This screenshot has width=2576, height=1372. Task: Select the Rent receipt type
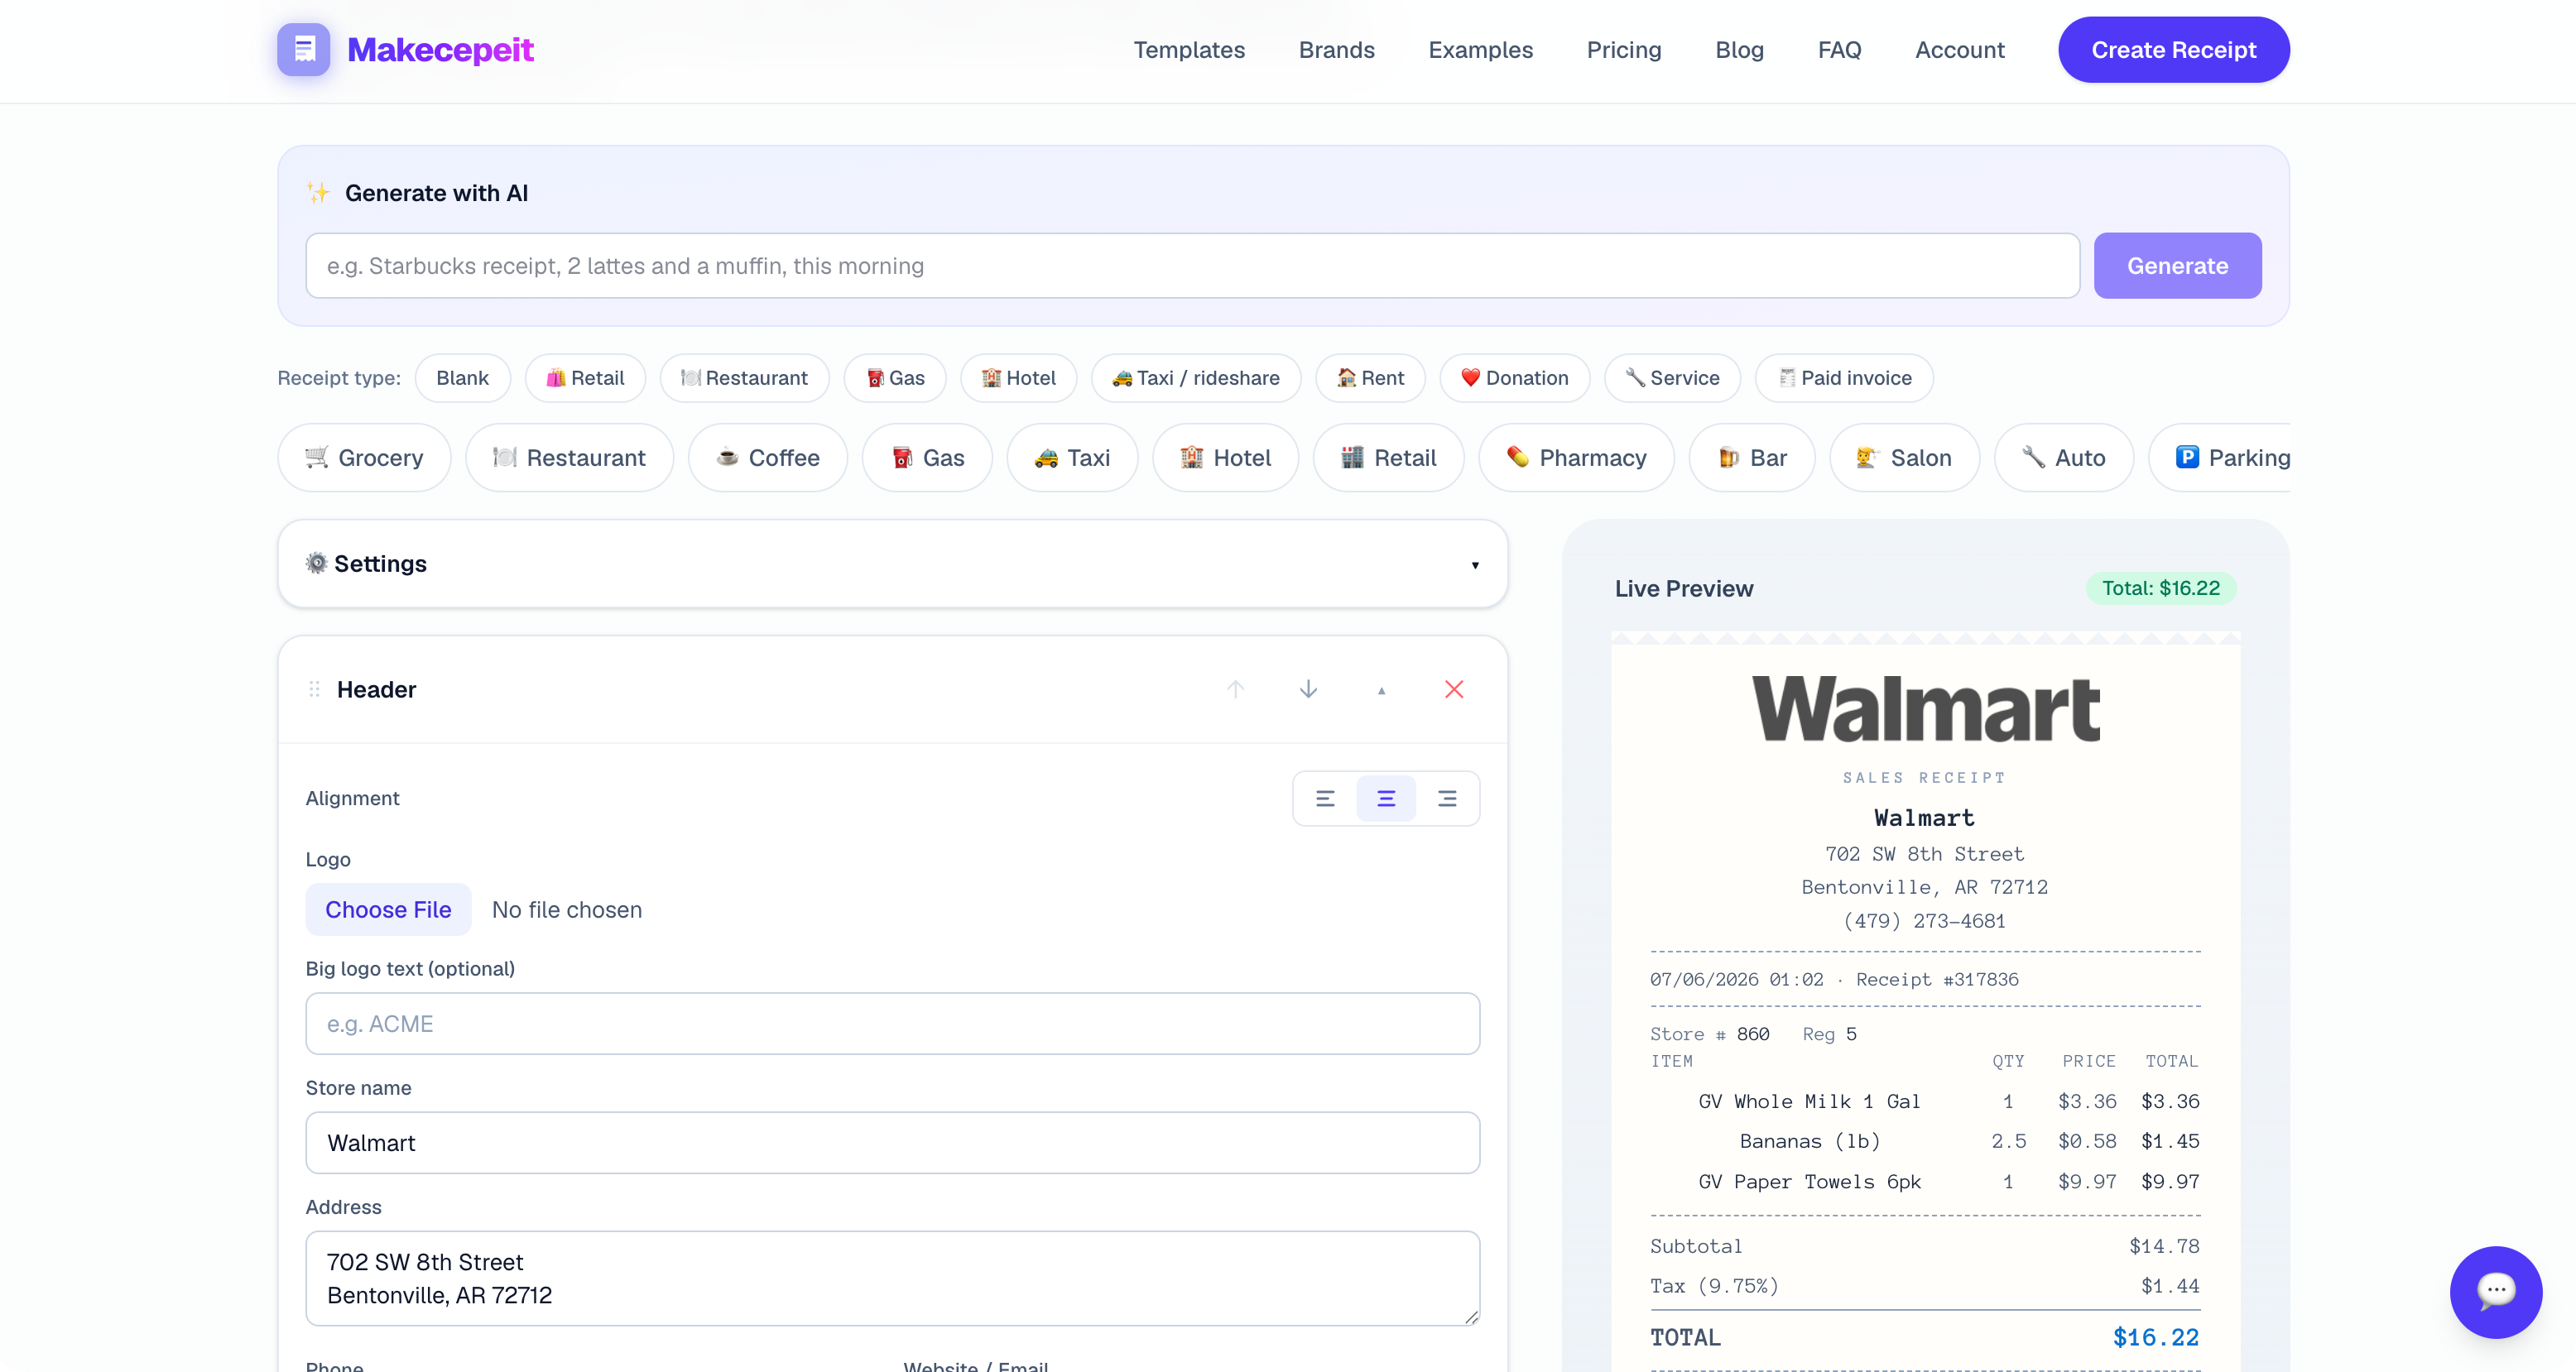tap(1370, 378)
